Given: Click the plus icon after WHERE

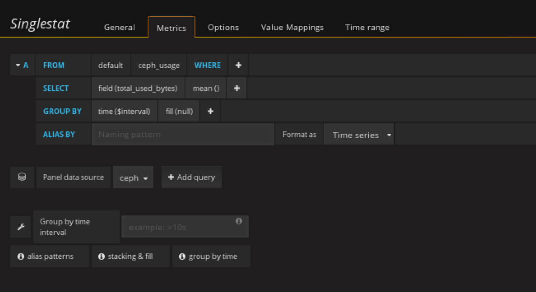Looking at the screenshot, I should pos(238,65).
